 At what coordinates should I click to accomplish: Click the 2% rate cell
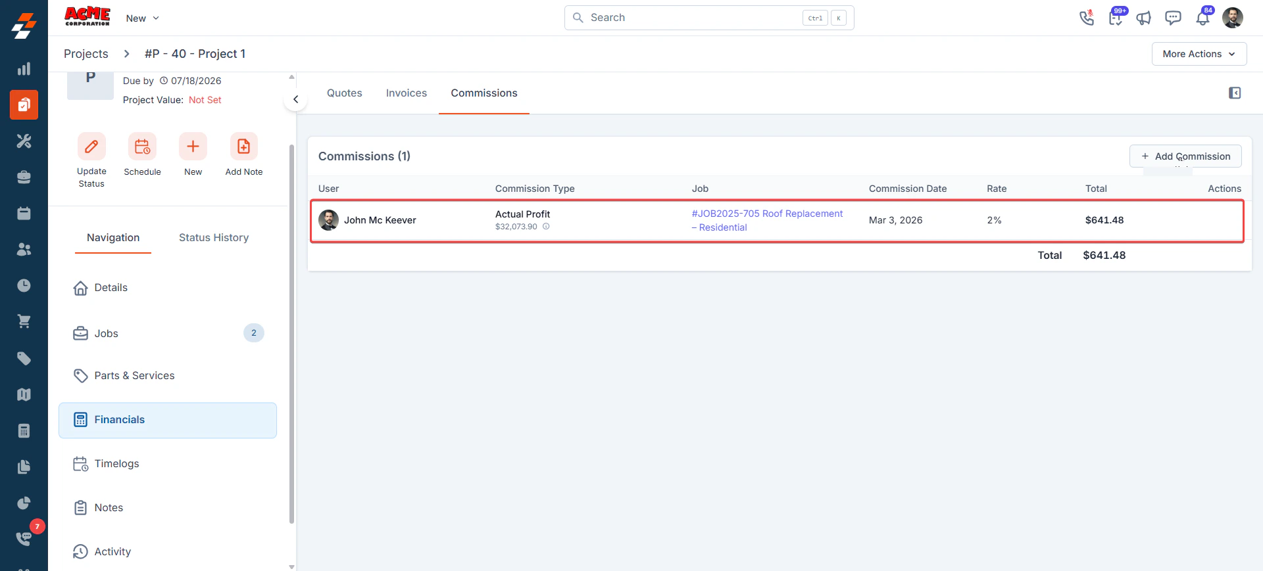pyautogui.click(x=994, y=220)
